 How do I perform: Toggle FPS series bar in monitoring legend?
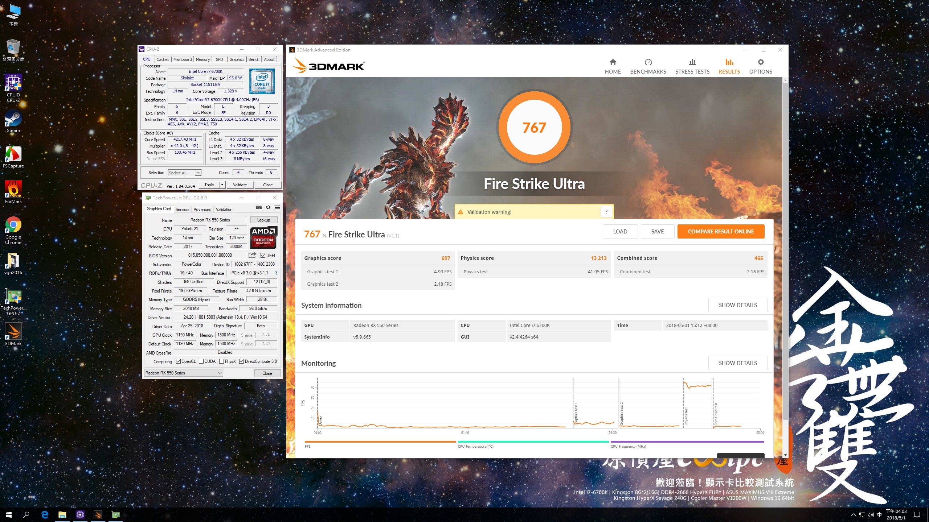point(380,442)
